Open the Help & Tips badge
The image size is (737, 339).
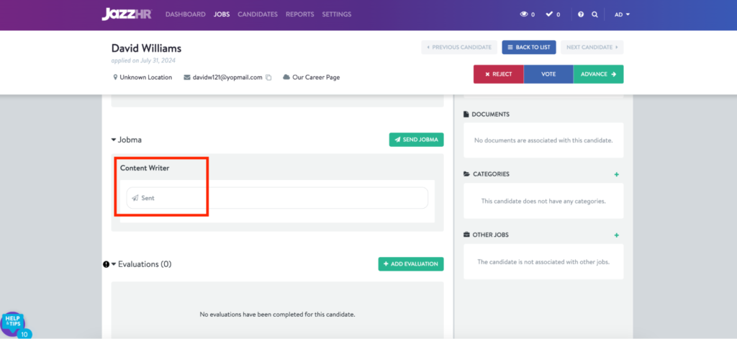pyautogui.click(x=13, y=323)
